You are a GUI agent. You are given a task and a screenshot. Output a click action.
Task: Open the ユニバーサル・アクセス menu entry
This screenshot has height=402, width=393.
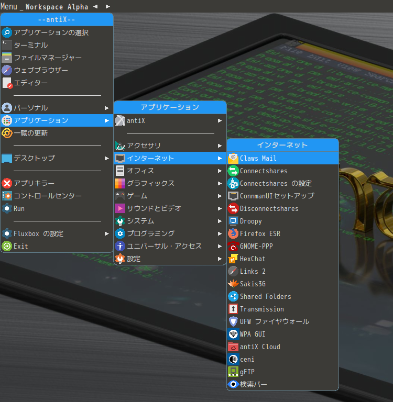[x=170, y=246]
